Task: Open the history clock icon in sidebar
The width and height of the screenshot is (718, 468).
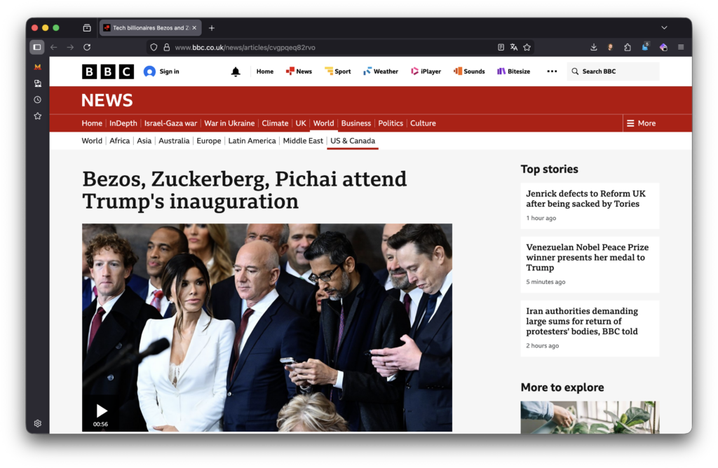Action: [x=37, y=99]
